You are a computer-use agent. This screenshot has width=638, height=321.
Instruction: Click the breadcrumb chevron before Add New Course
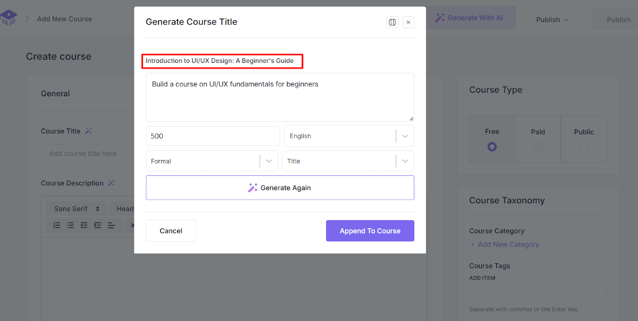point(28,19)
